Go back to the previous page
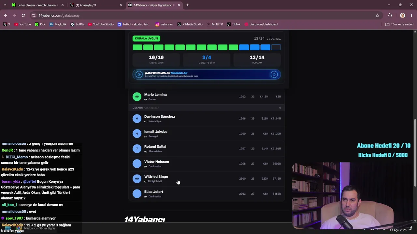This screenshot has height=234, width=417. click(x=6, y=15)
